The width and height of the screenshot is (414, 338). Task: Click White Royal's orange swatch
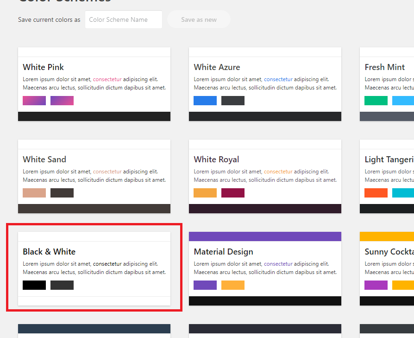pyautogui.click(x=205, y=193)
